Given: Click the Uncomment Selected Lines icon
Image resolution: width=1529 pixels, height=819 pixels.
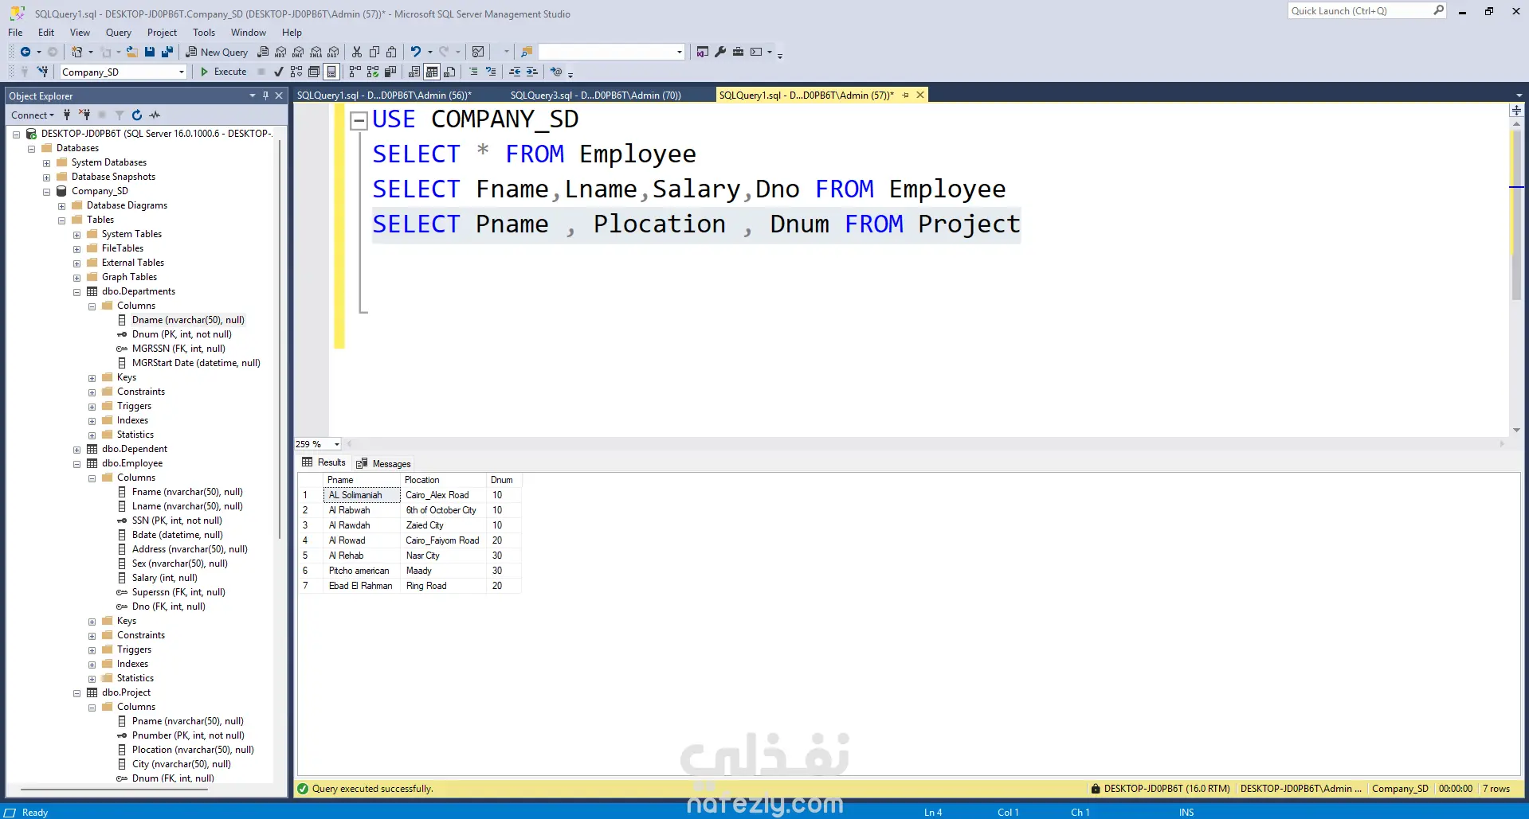Looking at the screenshot, I should tap(491, 72).
